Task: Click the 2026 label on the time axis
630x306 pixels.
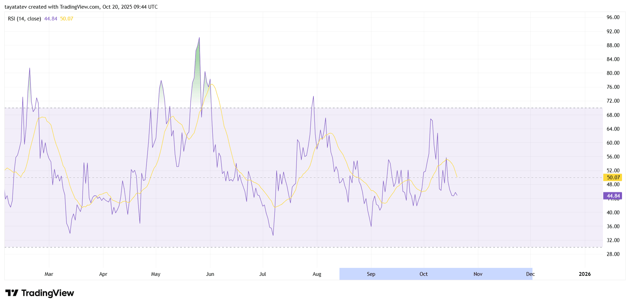Action: pyautogui.click(x=585, y=274)
